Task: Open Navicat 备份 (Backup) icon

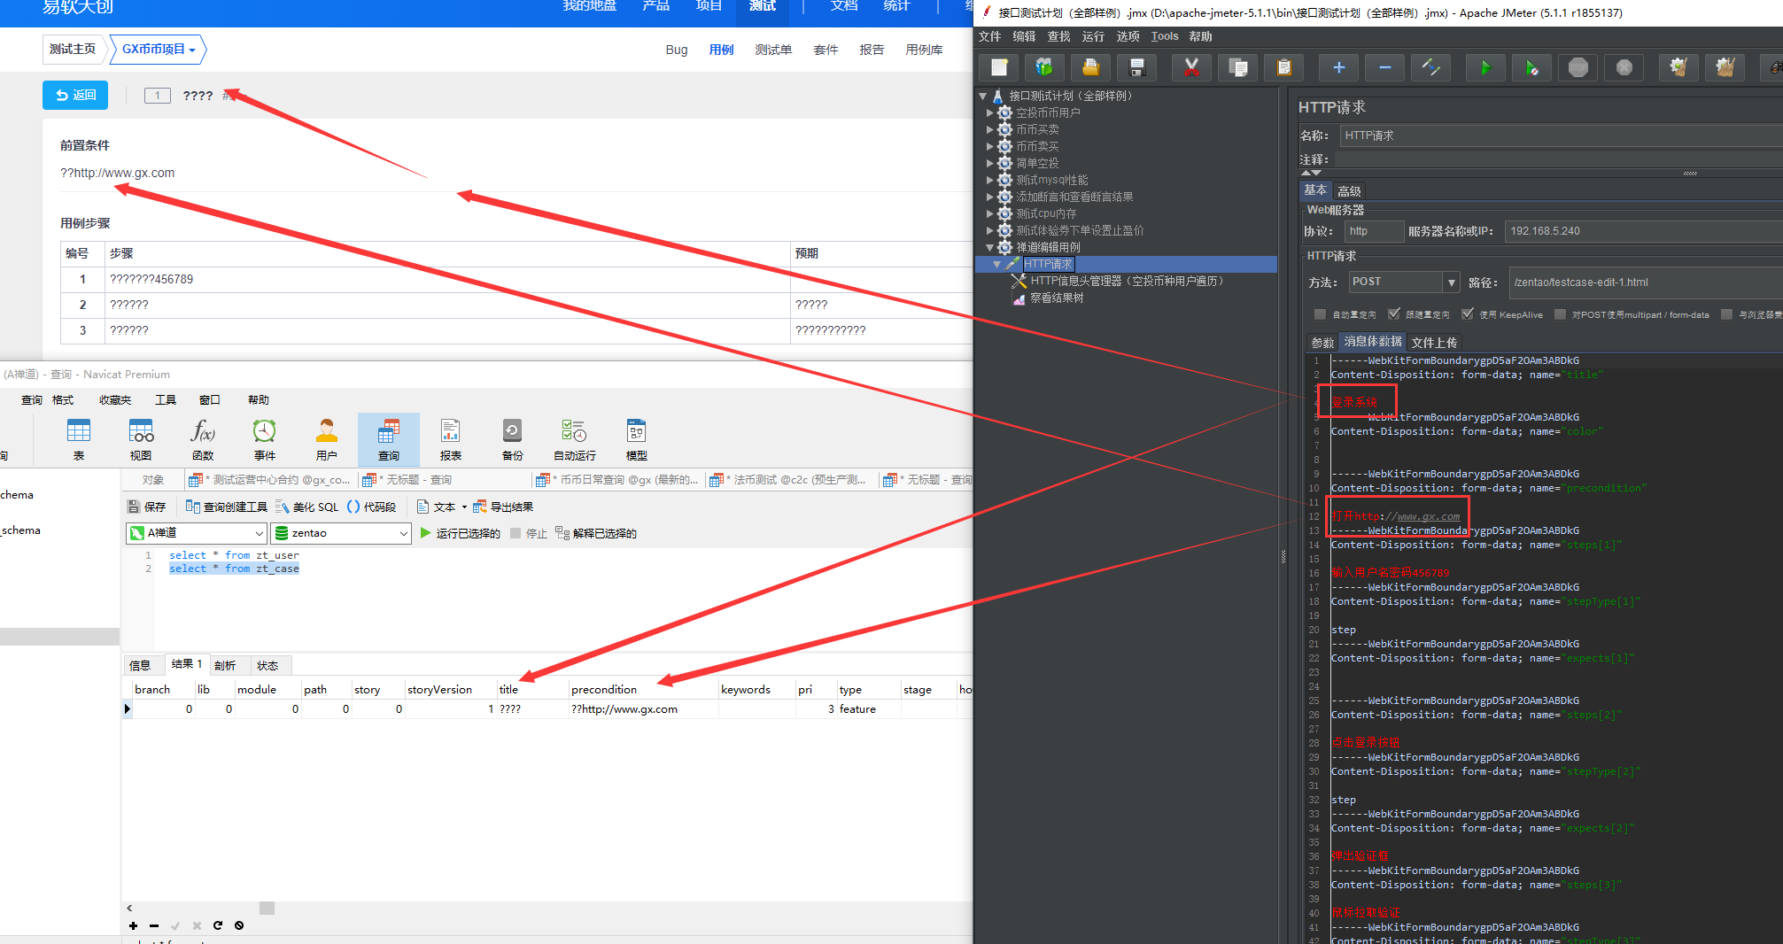Action: pyautogui.click(x=513, y=439)
